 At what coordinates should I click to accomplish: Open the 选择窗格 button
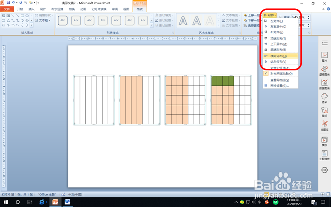(252, 25)
